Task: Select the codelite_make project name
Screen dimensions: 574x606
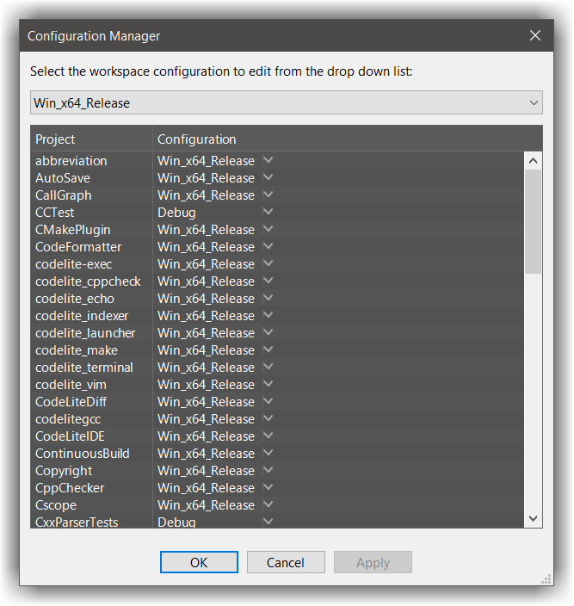Action: [77, 350]
